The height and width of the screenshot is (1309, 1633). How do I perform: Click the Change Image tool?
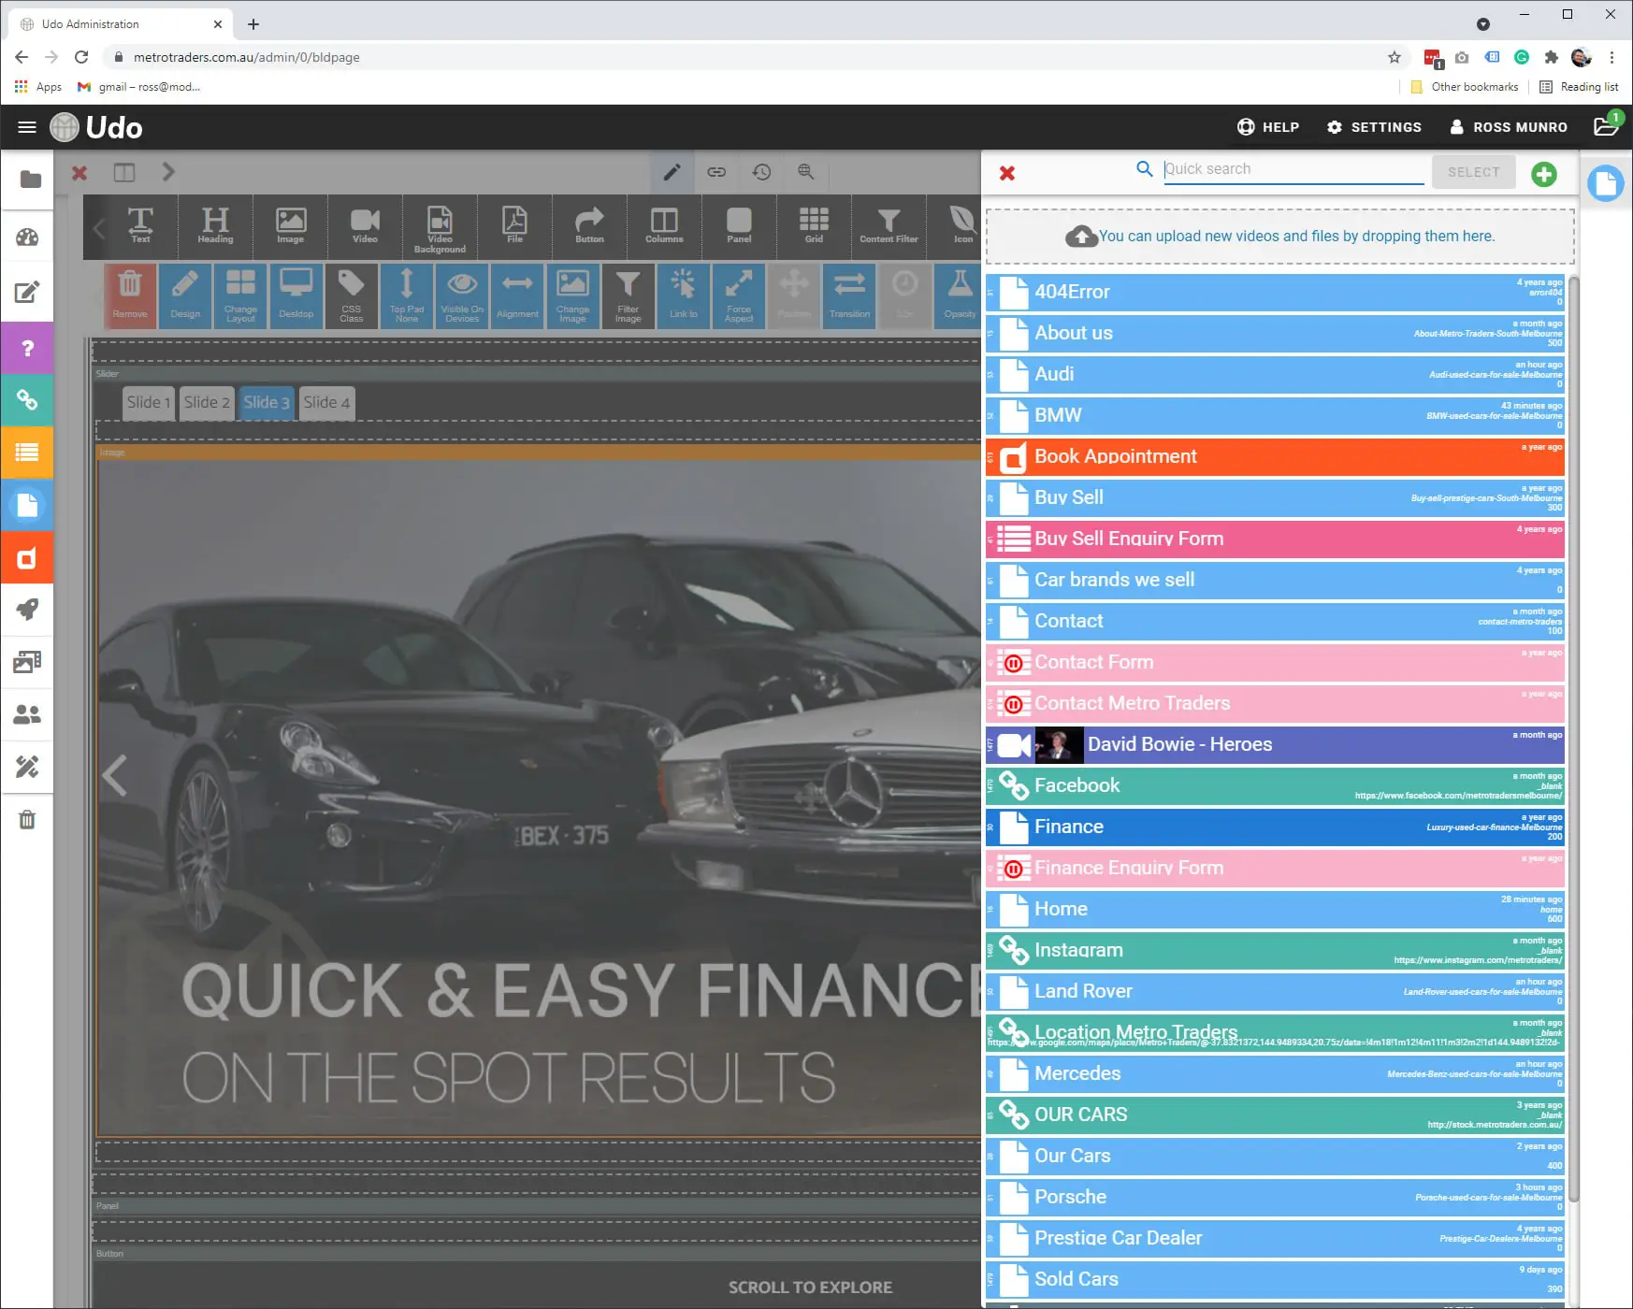(572, 295)
